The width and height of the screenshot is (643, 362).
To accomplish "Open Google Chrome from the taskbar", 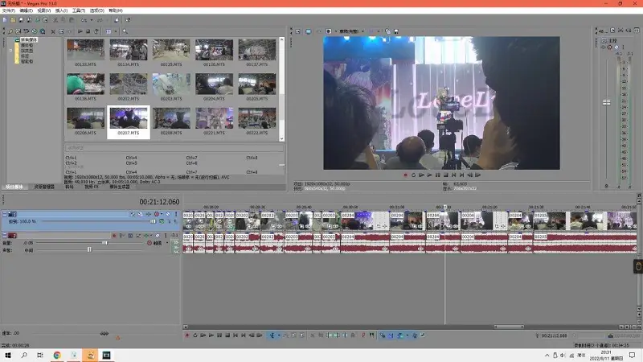I will [57, 355].
